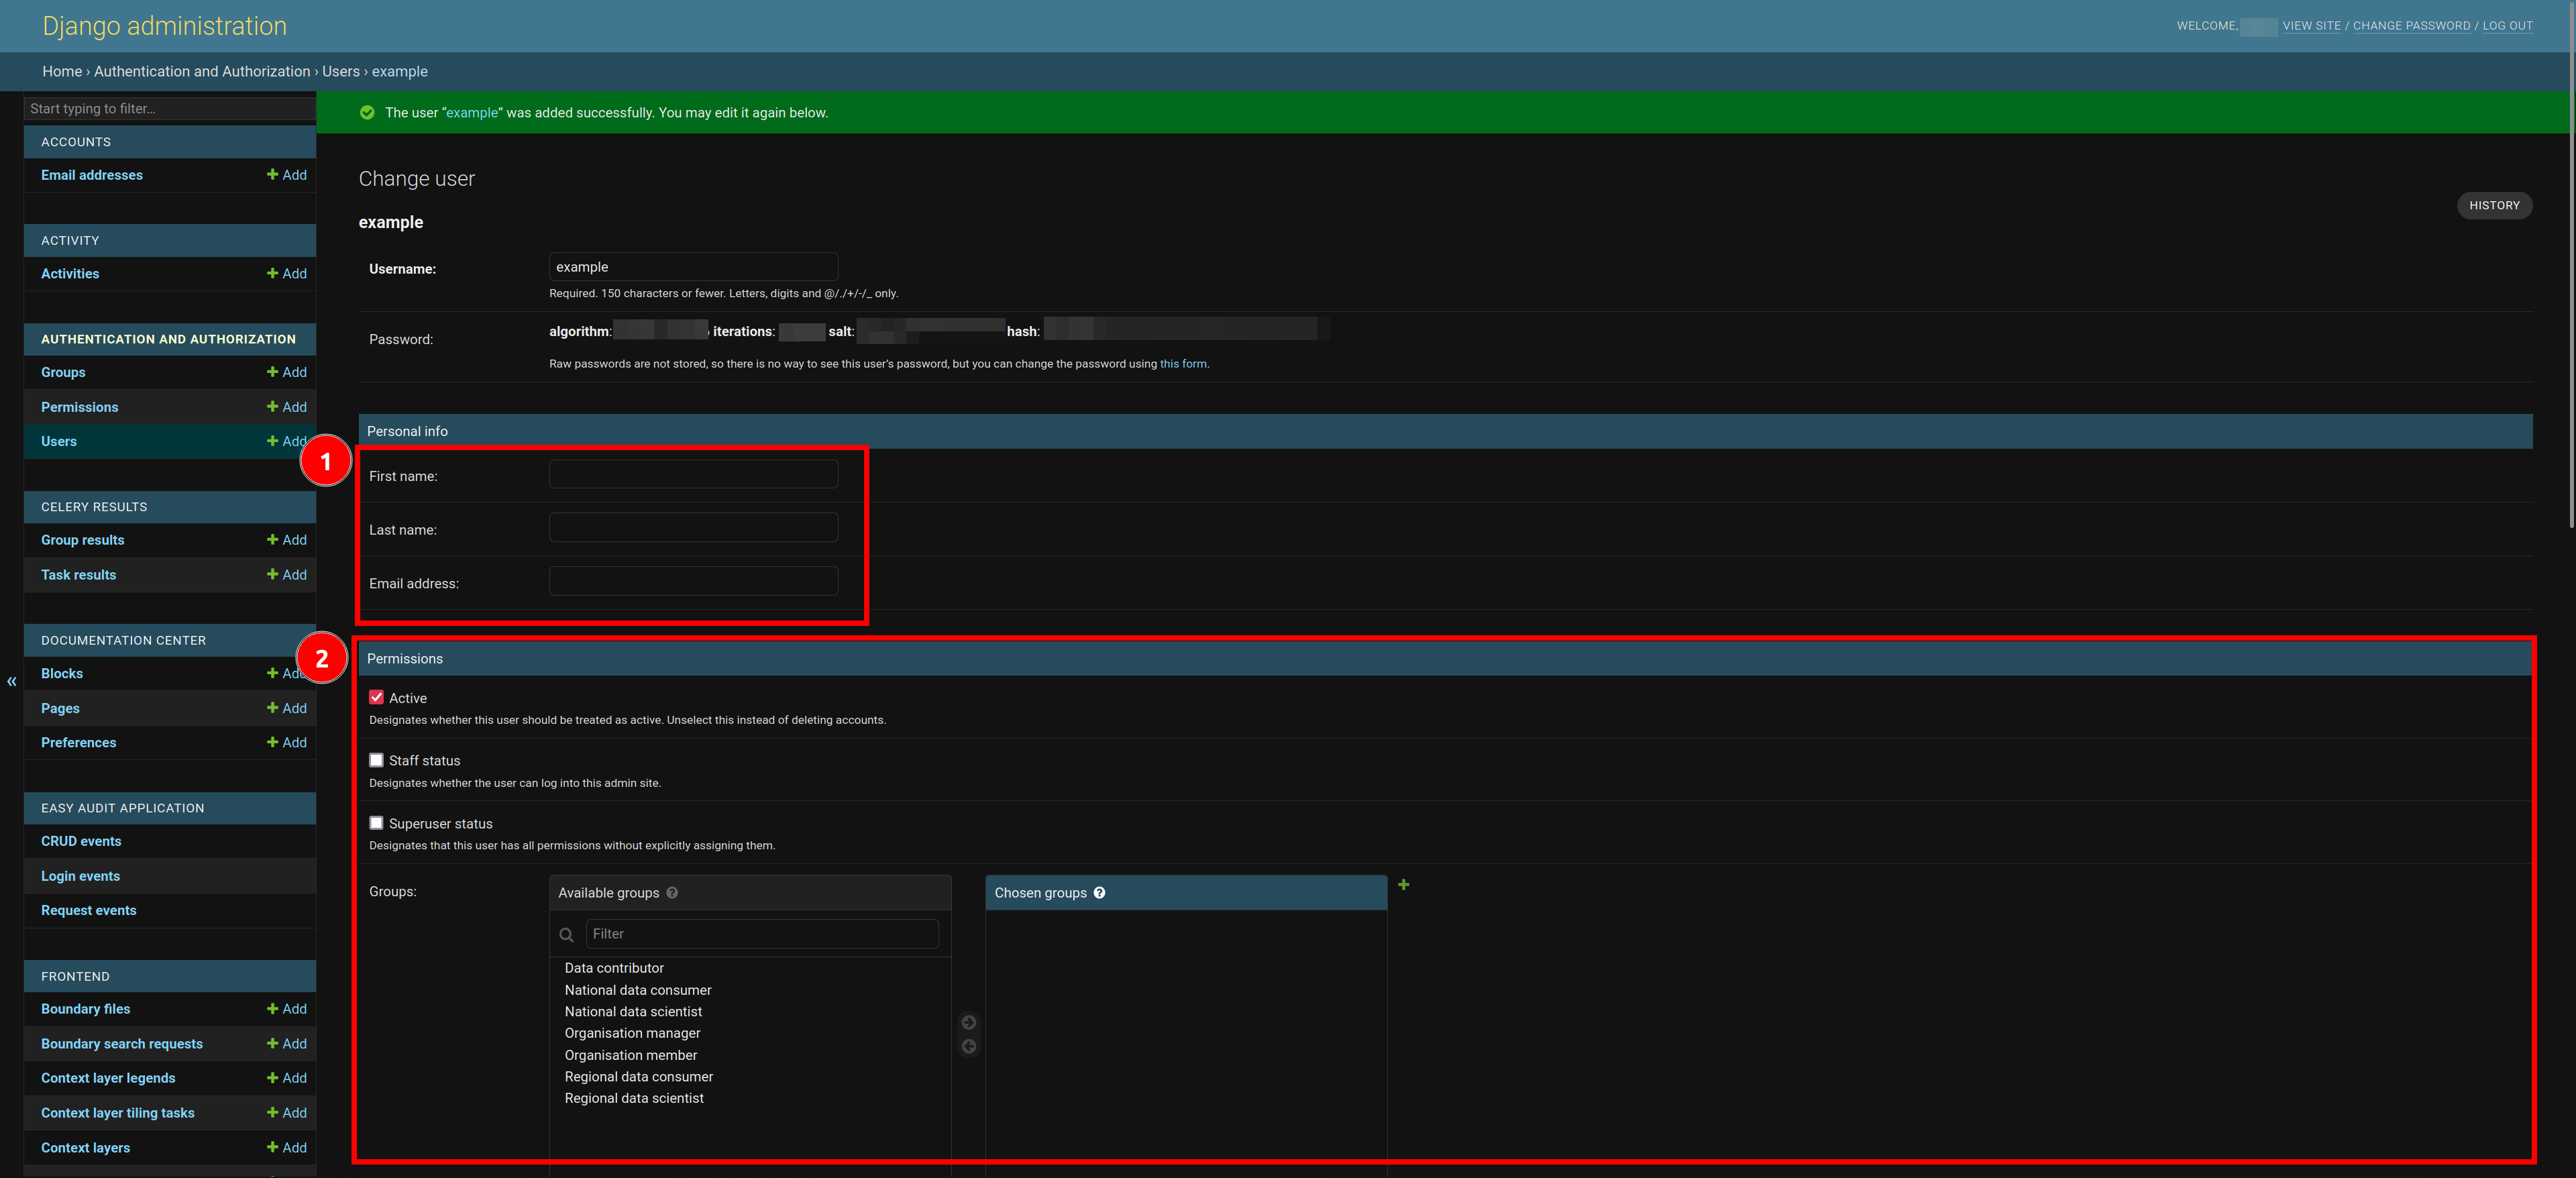This screenshot has width=2576, height=1178.
Task: Add a new Group via sidebar
Action: point(287,372)
